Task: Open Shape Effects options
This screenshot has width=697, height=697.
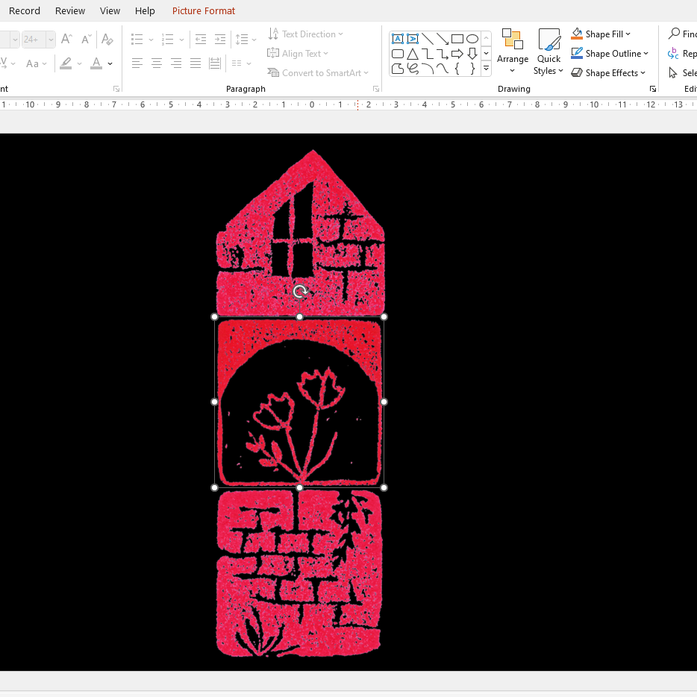Action: click(x=608, y=72)
